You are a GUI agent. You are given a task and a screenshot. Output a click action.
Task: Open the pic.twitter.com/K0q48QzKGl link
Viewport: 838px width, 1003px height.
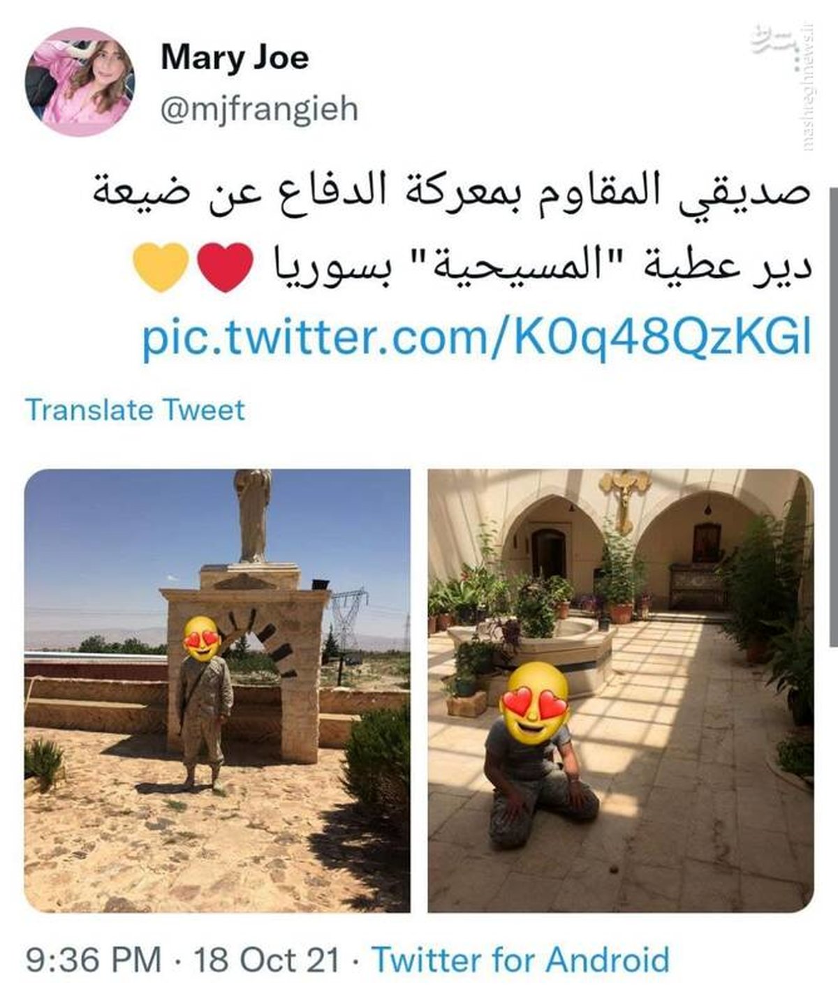(x=477, y=341)
